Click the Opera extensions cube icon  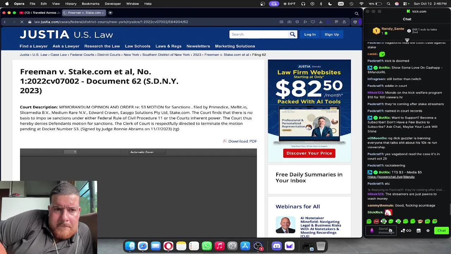[x=355, y=22]
